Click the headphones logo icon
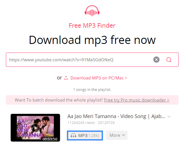185x146 pixels. point(92,11)
